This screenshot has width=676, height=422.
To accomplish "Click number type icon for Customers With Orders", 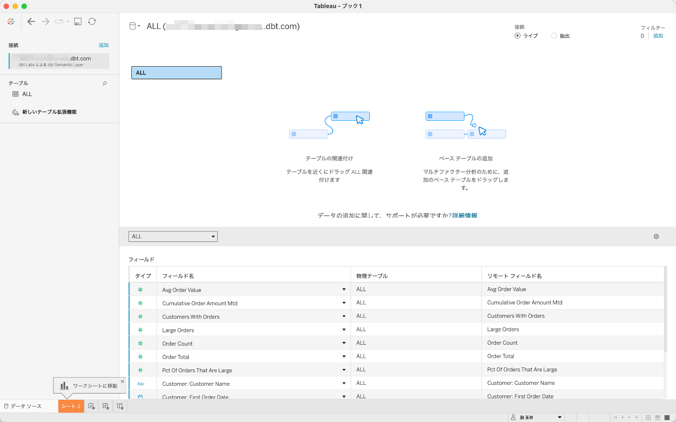I will coord(141,317).
